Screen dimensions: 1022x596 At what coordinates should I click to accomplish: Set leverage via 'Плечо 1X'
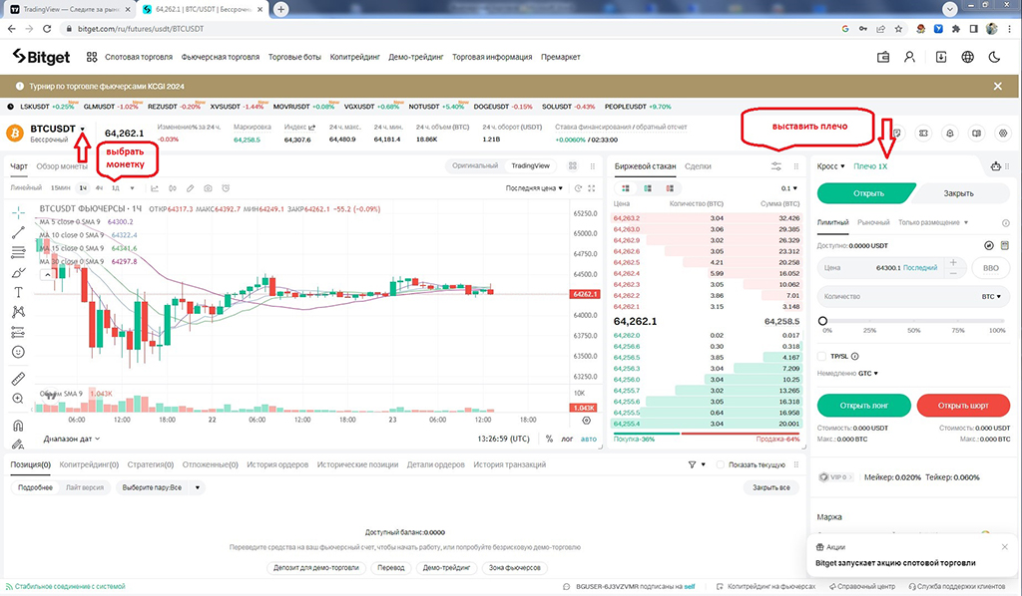(870, 166)
